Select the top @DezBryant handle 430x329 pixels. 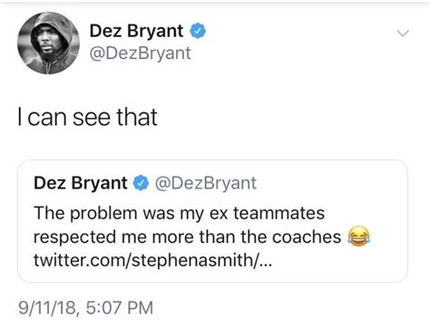coord(140,53)
